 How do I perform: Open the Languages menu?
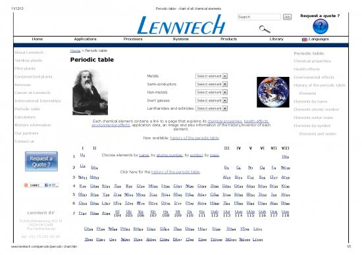tap(319, 39)
